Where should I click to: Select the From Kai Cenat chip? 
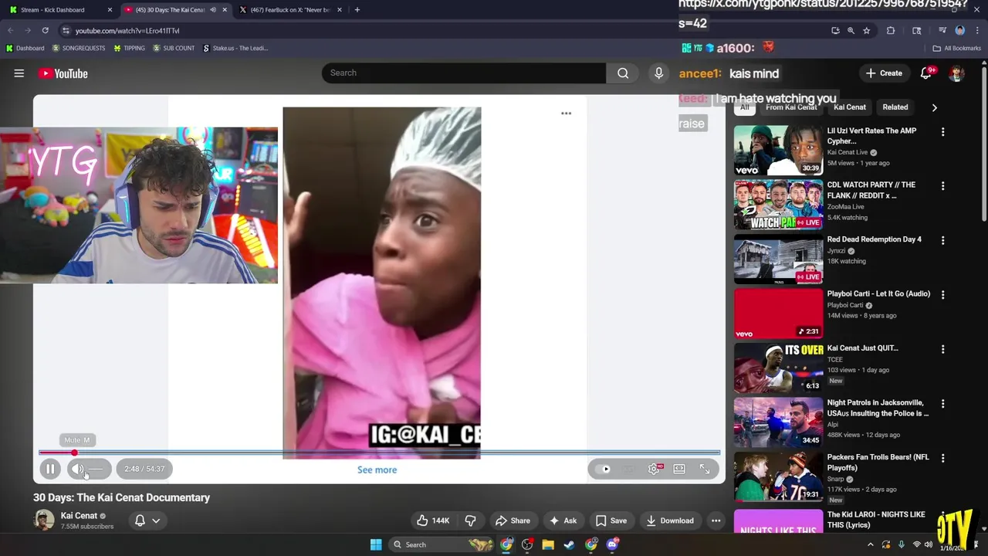(791, 107)
